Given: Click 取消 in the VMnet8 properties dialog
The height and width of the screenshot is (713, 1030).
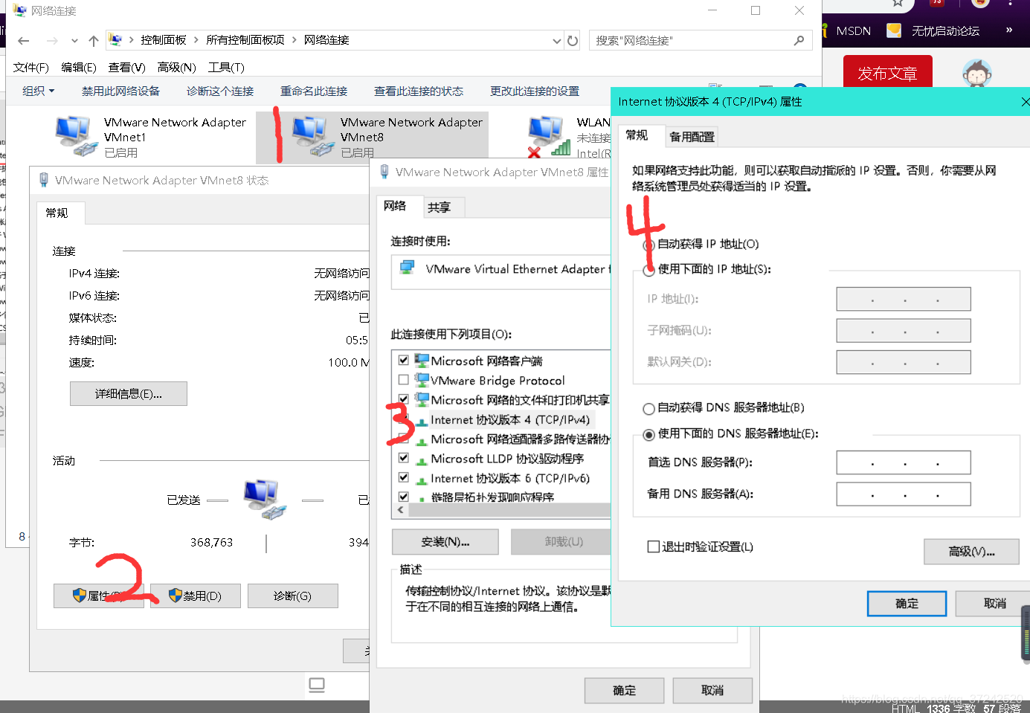Looking at the screenshot, I should click(x=712, y=691).
